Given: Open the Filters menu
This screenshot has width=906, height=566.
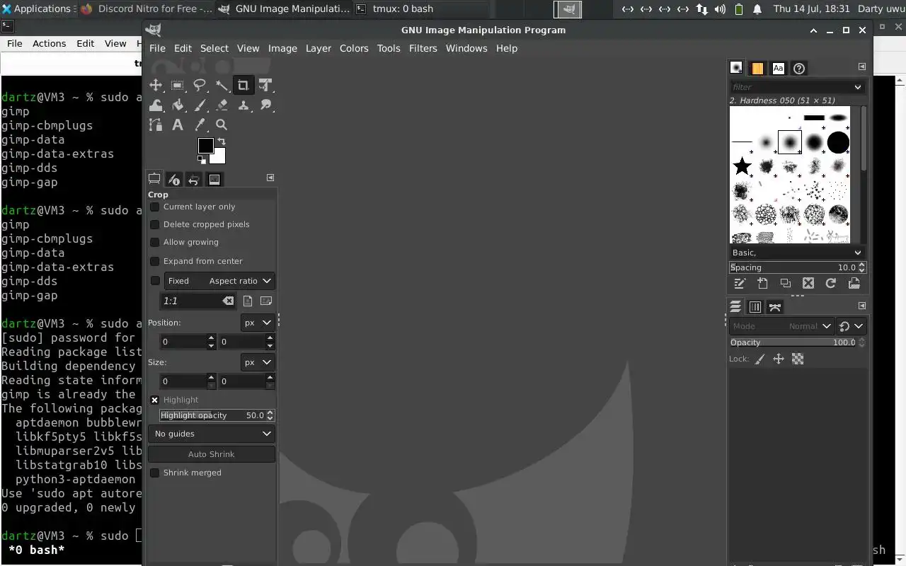Looking at the screenshot, I should (423, 48).
